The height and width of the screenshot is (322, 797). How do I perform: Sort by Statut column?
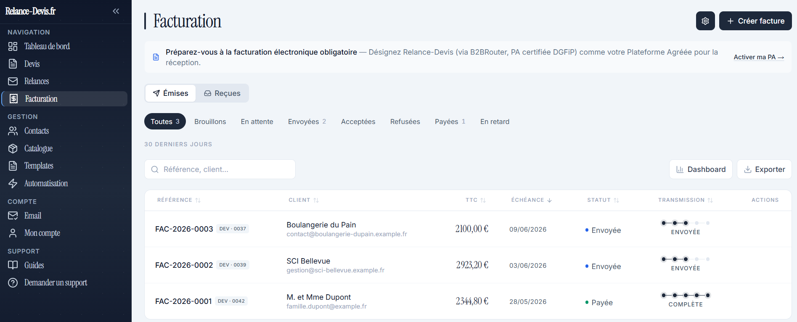pyautogui.click(x=603, y=200)
